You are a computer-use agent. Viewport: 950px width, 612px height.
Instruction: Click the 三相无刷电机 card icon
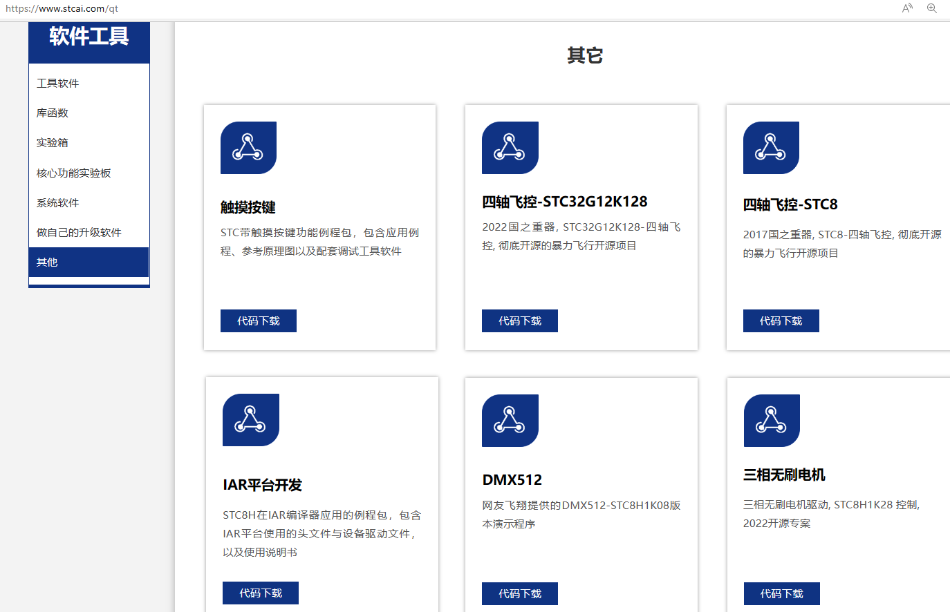point(772,421)
